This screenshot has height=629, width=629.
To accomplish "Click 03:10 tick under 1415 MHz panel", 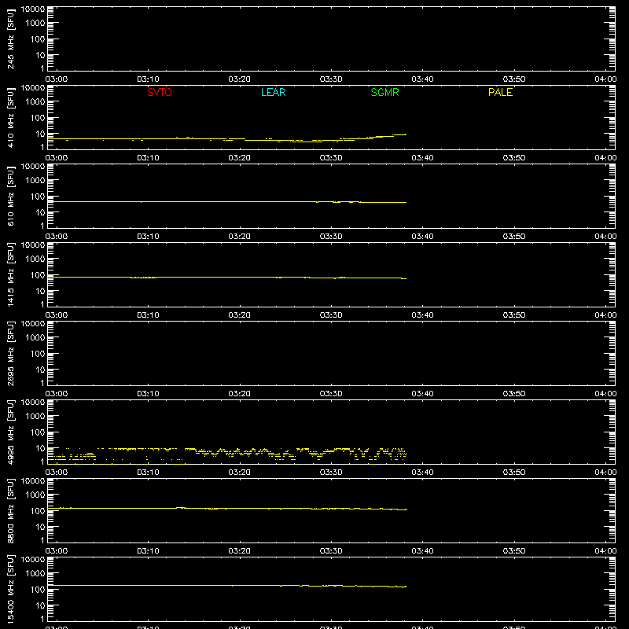I will 148,315.
